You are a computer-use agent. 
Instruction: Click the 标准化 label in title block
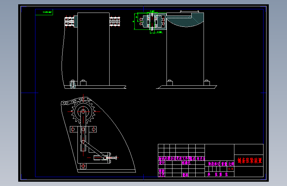[186, 163]
